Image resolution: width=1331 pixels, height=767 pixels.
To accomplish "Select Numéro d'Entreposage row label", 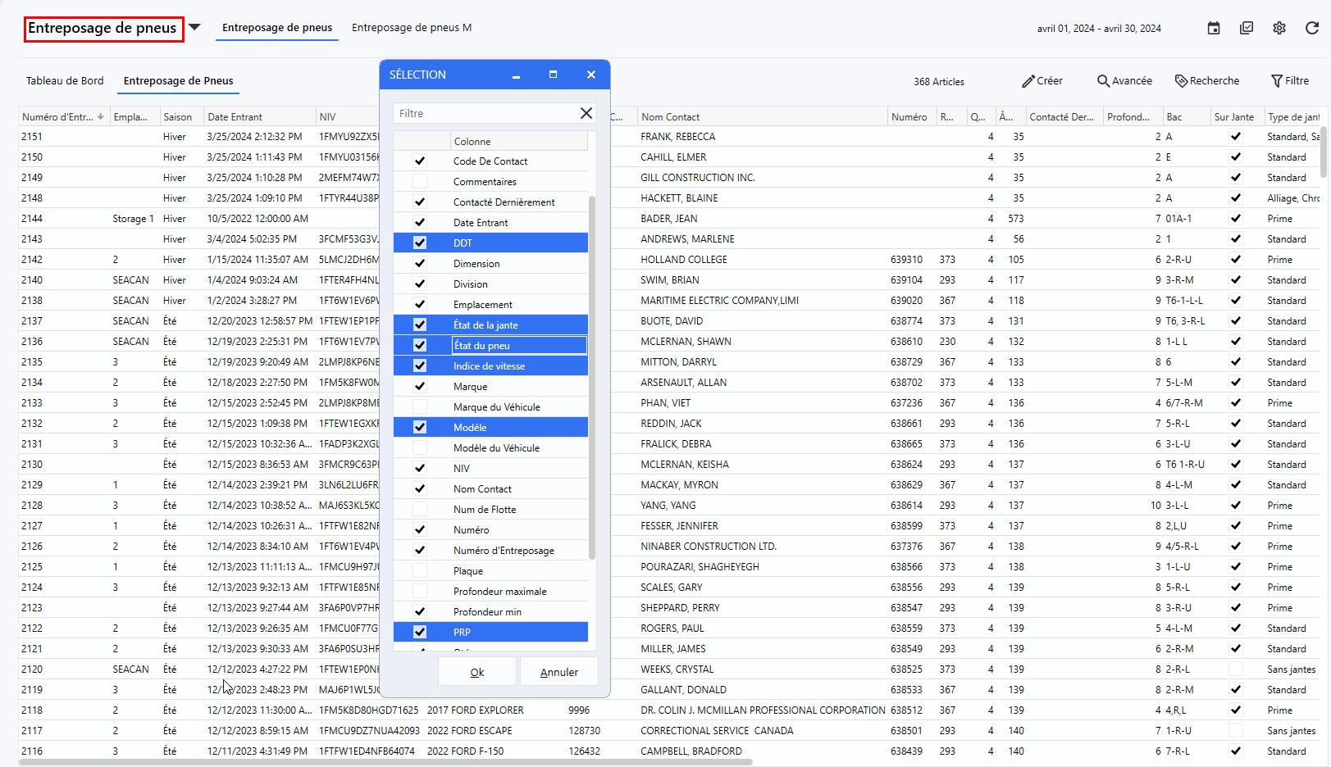I will point(504,551).
